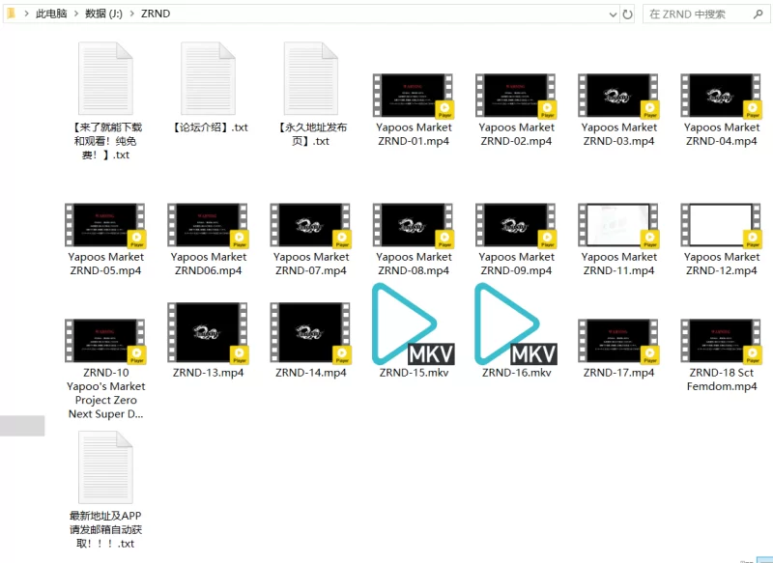Click the file name ZRND-15.mkv

coord(414,373)
